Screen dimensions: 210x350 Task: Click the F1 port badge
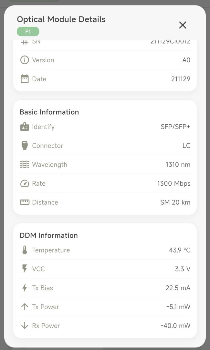(28, 31)
